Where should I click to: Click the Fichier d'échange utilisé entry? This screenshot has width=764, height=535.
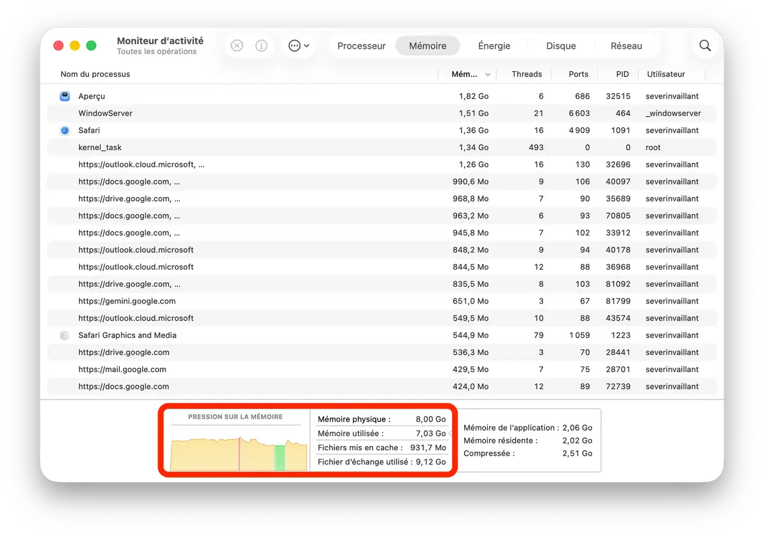coord(382,462)
